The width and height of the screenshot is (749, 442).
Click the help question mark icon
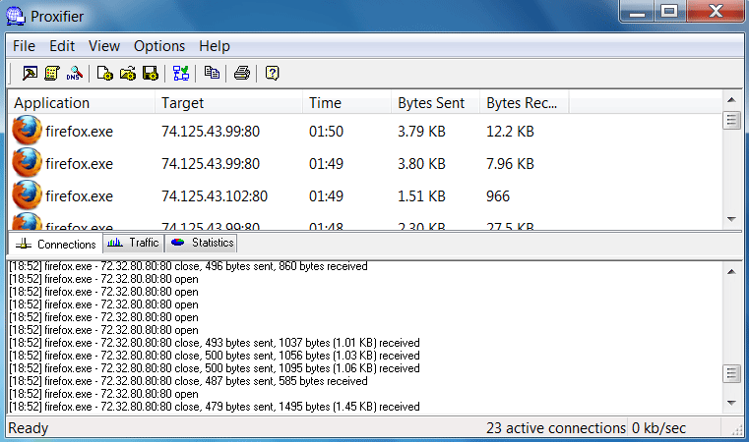tap(273, 73)
